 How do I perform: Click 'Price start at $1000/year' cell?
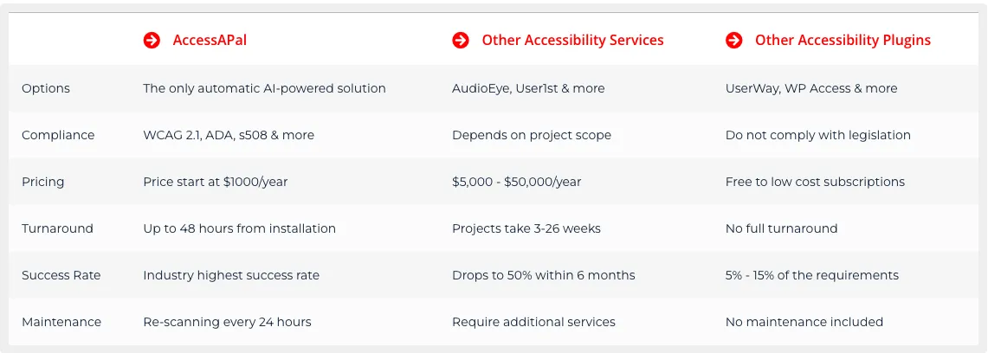click(216, 182)
